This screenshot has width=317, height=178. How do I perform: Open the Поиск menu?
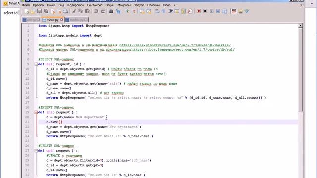coord(51,5)
